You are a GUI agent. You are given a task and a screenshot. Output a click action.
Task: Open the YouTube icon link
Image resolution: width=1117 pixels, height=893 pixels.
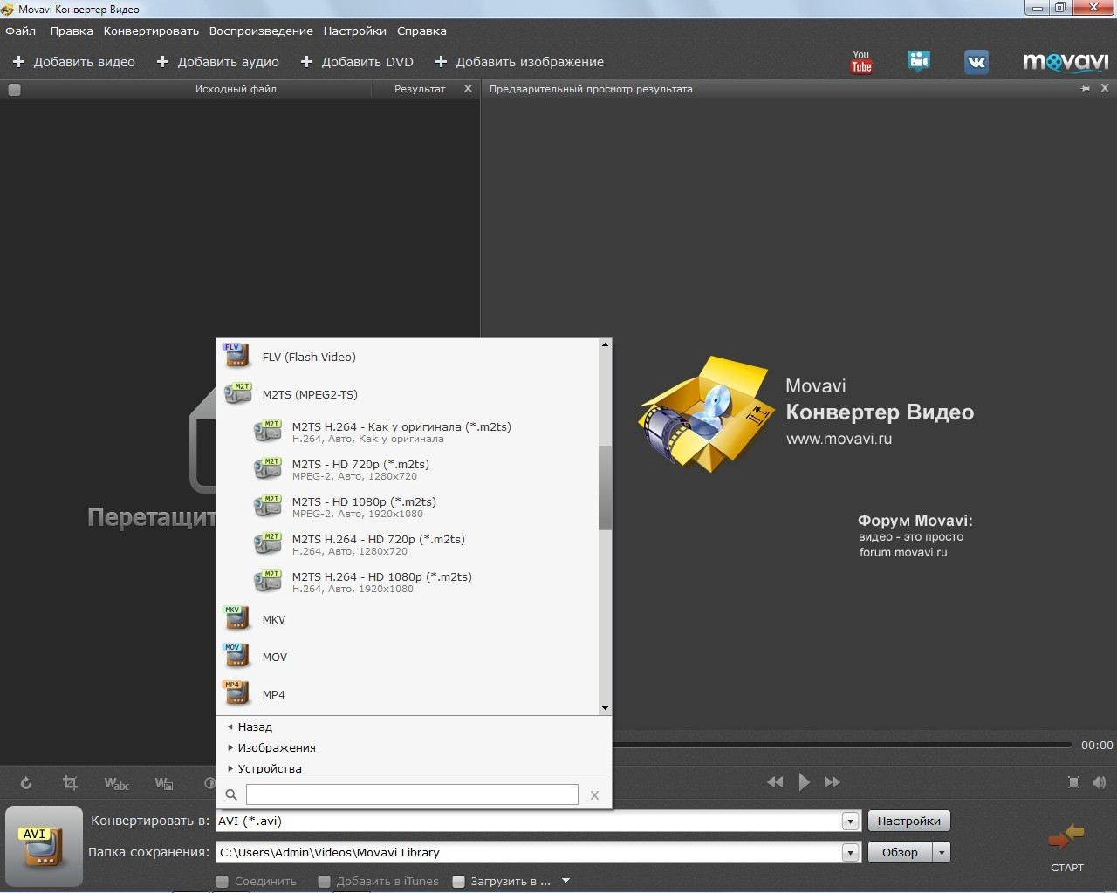pyautogui.click(x=861, y=62)
